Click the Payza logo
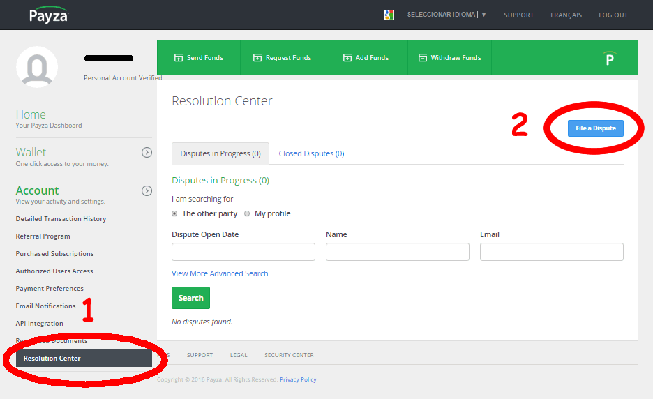653x399 pixels. pyautogui.click(x=48, y=15)
